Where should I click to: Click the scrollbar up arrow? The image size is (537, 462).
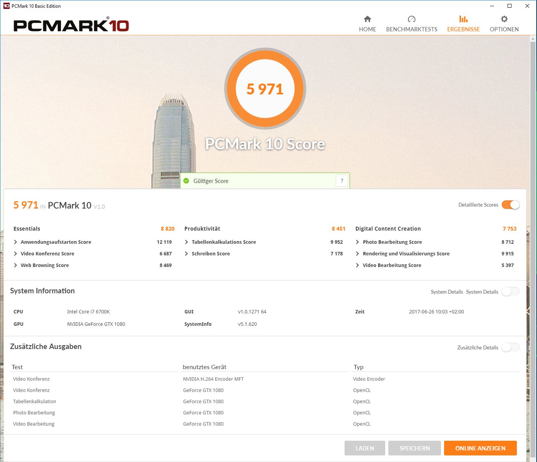coord(533,38)
